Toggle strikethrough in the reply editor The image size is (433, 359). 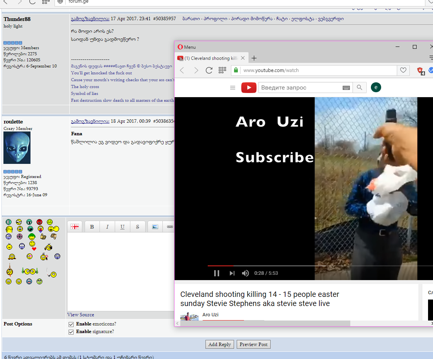coord(138,227)
